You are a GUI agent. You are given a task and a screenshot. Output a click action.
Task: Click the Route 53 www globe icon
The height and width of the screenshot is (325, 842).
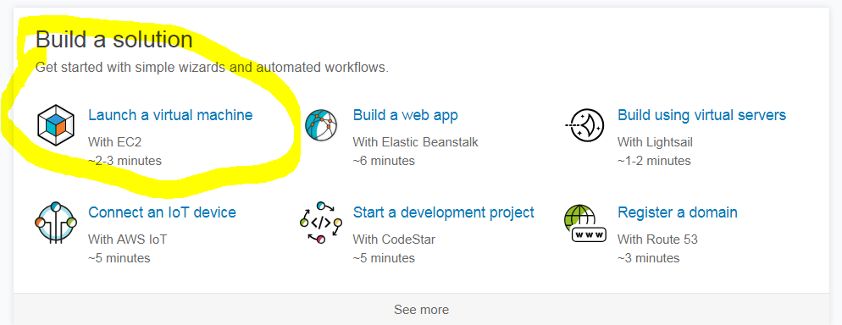click(585, 223)
